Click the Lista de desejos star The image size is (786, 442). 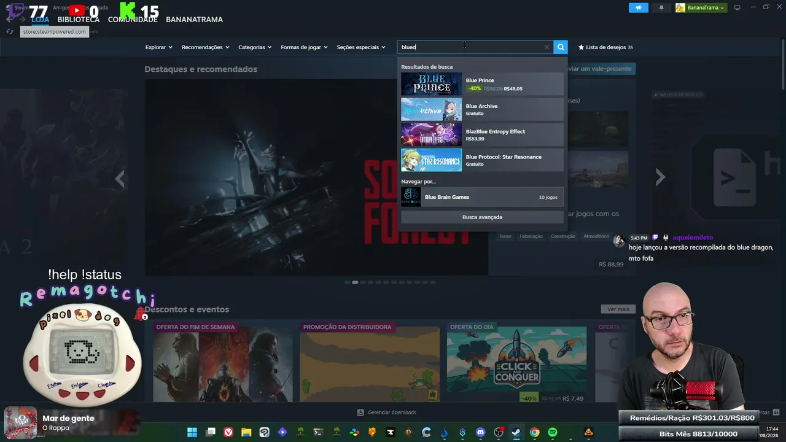coord(582,47)
